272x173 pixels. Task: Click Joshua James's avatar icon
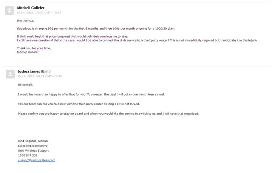[10, 74]
